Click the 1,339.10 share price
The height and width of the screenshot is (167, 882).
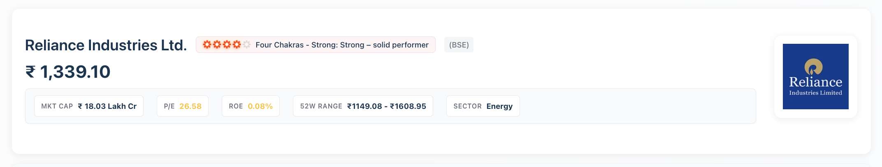(75, 72)
